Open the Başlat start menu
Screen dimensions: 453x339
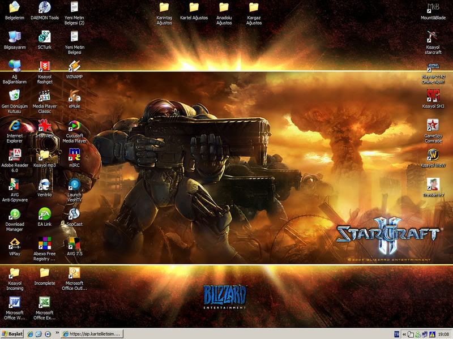click(x=12, y=334)
